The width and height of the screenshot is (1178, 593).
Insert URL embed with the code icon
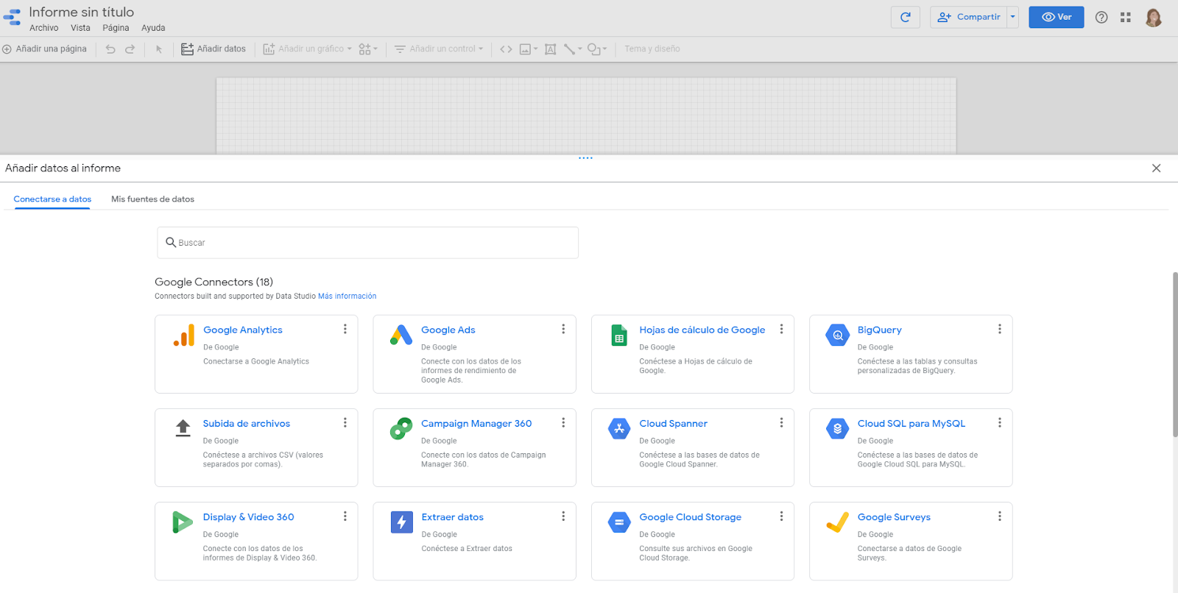point(506,49)
